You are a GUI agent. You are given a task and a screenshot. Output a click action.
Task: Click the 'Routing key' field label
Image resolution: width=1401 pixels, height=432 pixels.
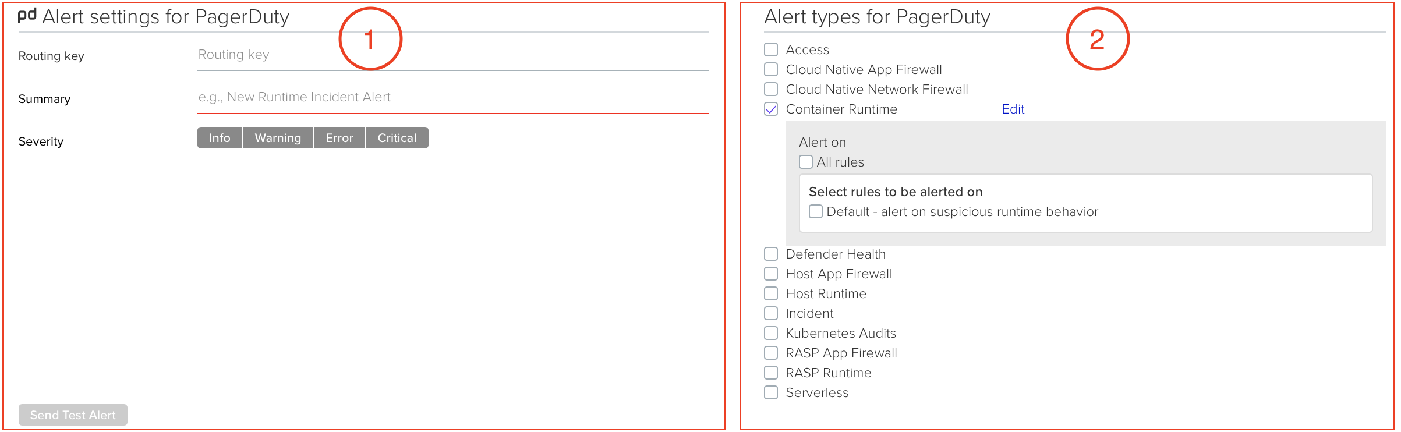click(x=51, y=56)
